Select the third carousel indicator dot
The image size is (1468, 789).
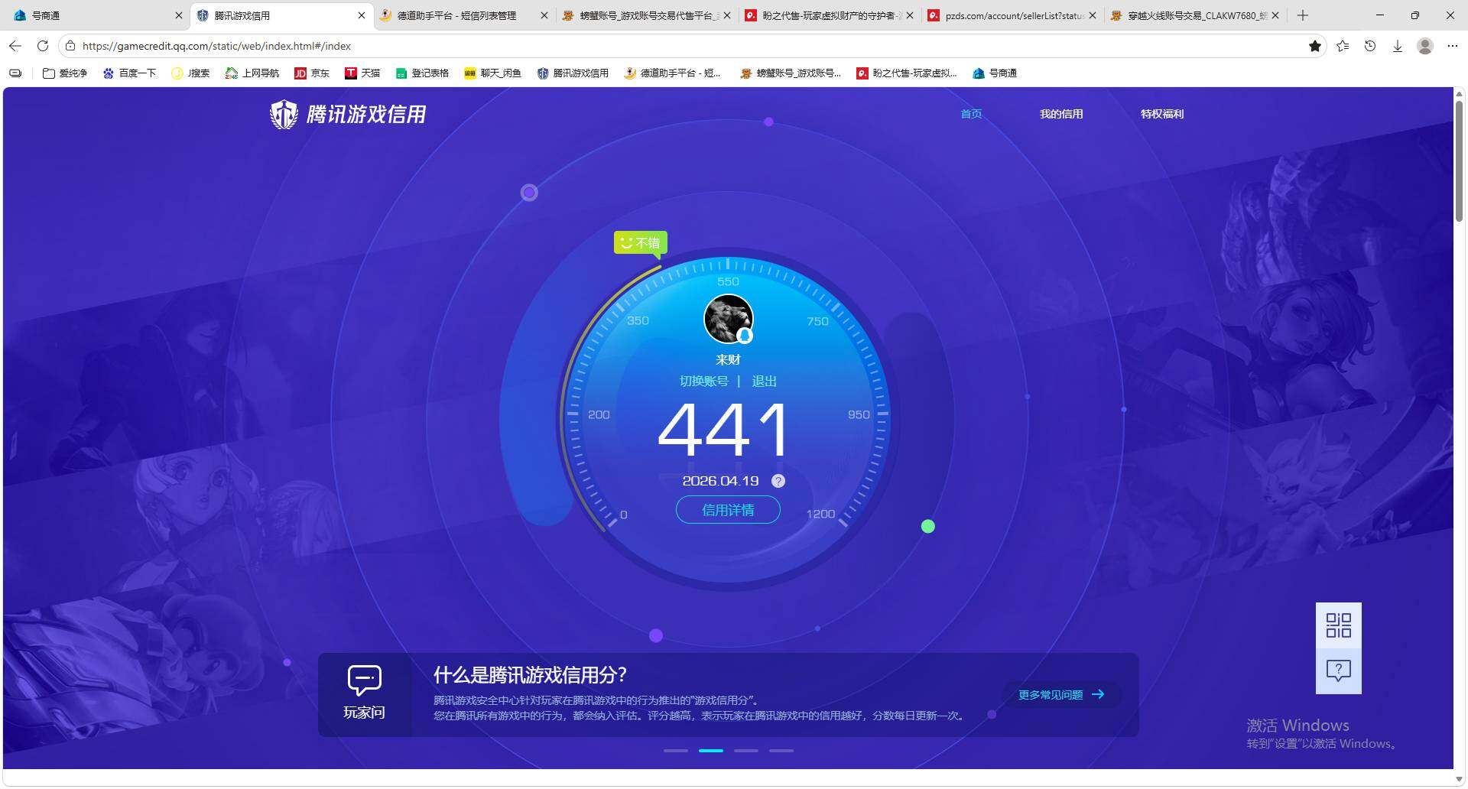point(745,750)
